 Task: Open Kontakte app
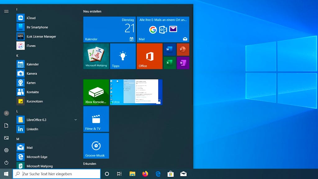pos(47,92)
